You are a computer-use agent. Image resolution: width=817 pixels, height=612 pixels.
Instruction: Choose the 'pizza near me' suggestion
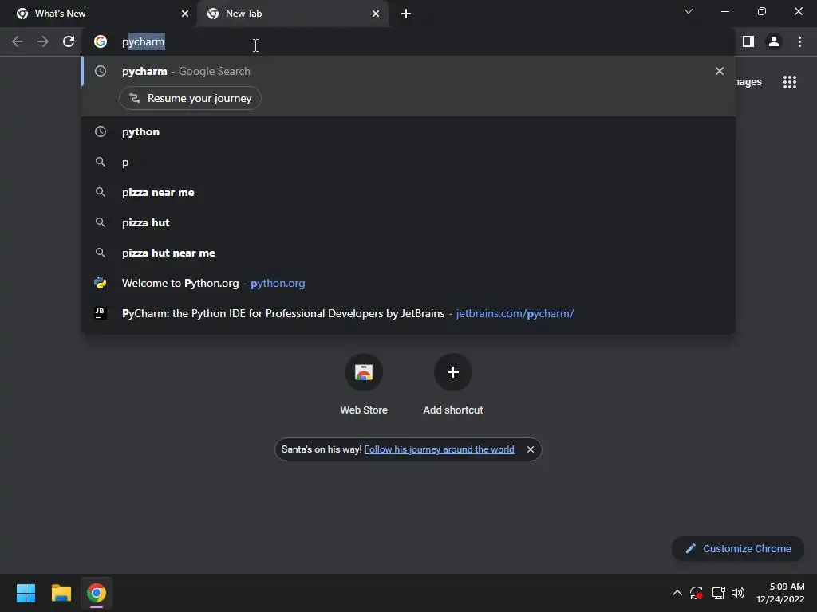pyautogui.click(x=408, y=193)
